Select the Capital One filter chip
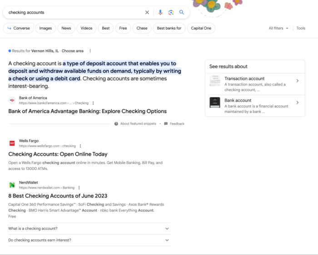The width and height of the screenshot is (318, 255). click(x=201, y=29)
